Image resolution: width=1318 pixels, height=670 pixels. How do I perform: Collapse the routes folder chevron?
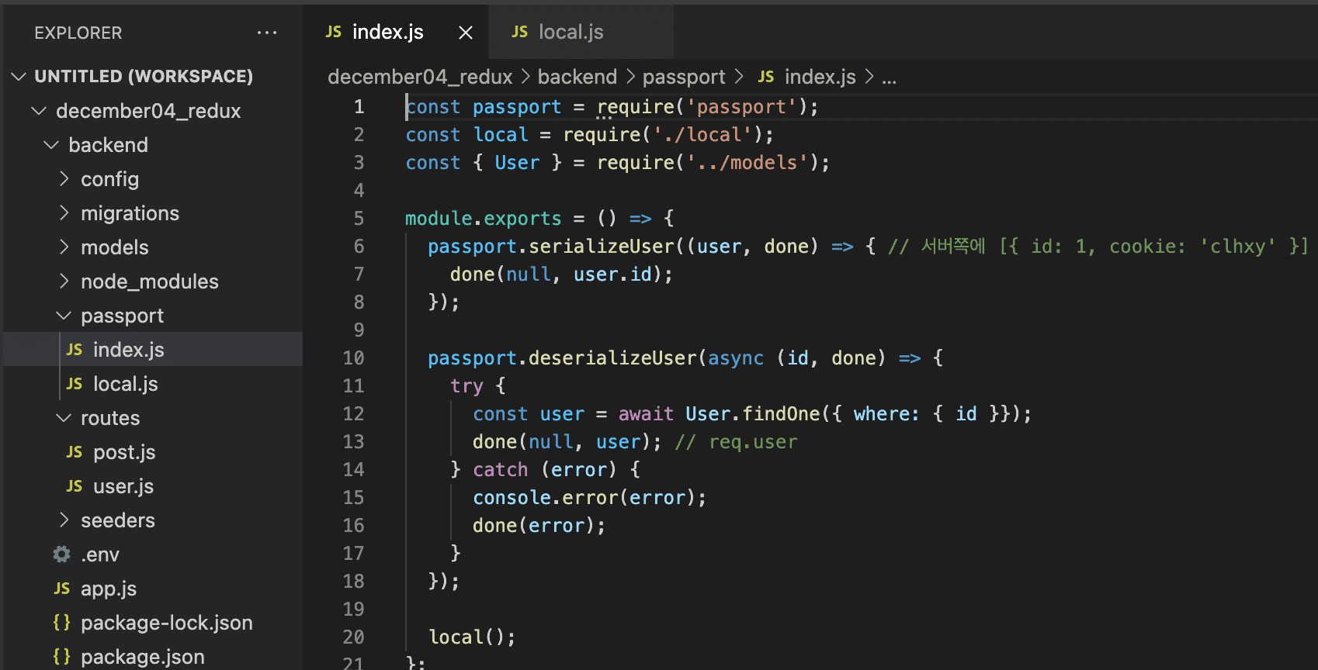coord(64,418)
